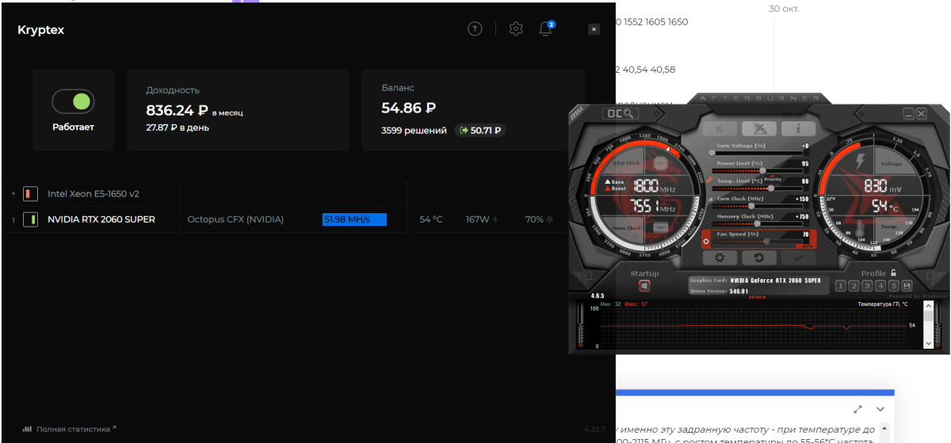This screenshot has height=443, width=951.
Task: Open the core clock curve editor icon
Action: tap(709, 199)
